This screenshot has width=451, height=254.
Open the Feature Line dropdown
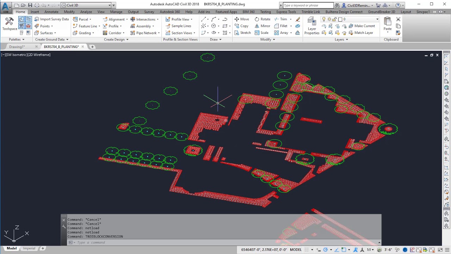tap(86, 26)
